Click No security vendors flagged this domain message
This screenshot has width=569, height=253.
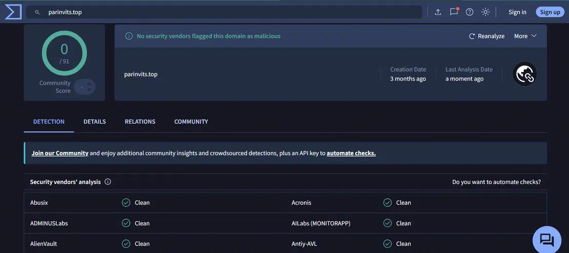click(x=209, y=36)
